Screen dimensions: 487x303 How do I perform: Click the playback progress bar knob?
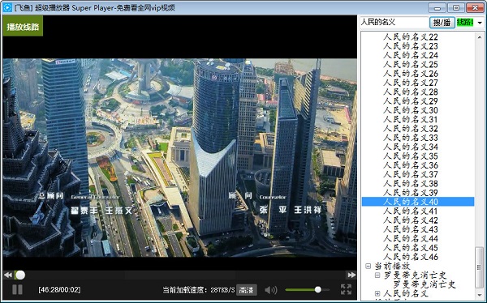(20, 275)
